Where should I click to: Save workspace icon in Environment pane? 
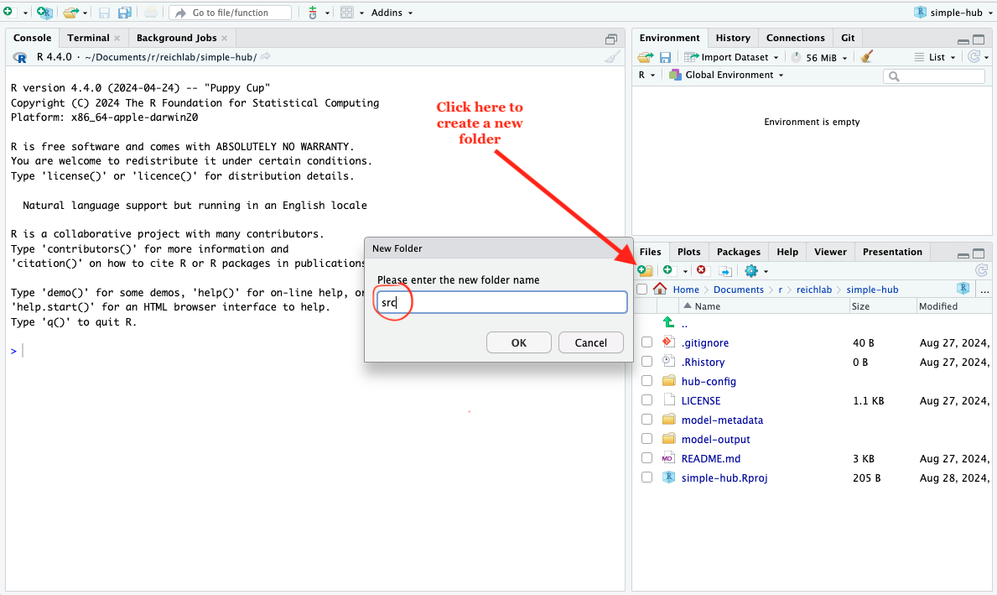coord(665,57)
